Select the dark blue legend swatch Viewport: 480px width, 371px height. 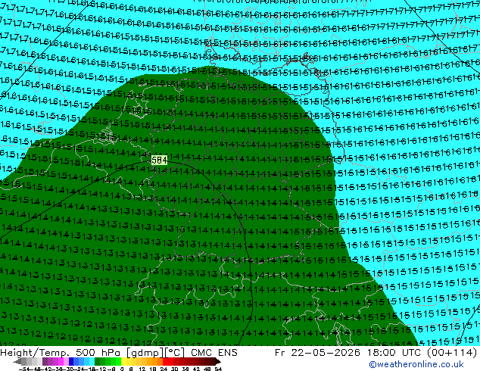click(71, 361)
